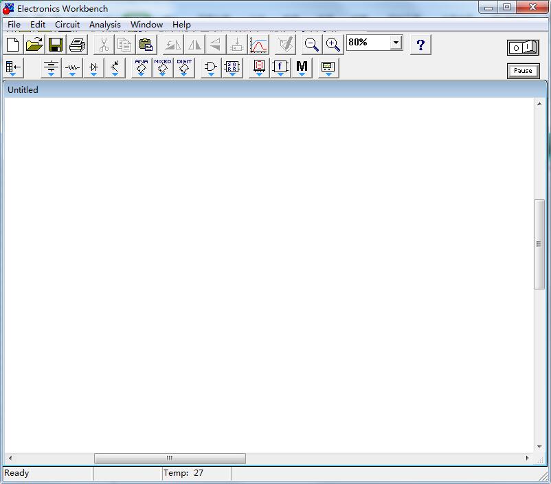Click the Ready status text
This screenshot has height=484, width=551.
pyautogui.click(x=16, y=473)
